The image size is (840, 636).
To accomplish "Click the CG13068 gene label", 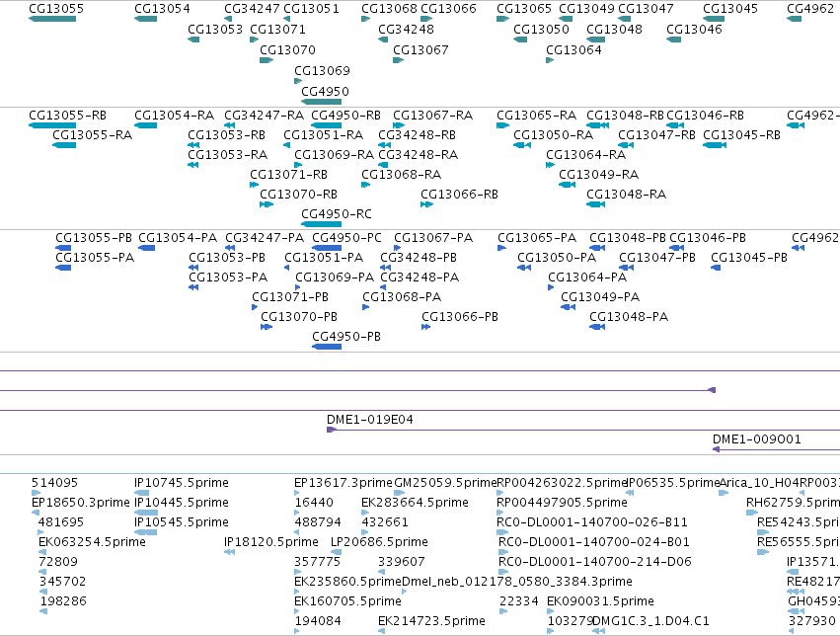I will coord(390,9).
